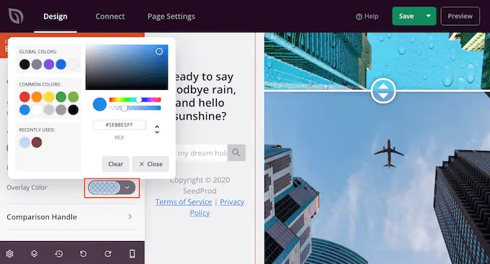
Task: Pick the light gray common color
Action: tap(49, 109)
